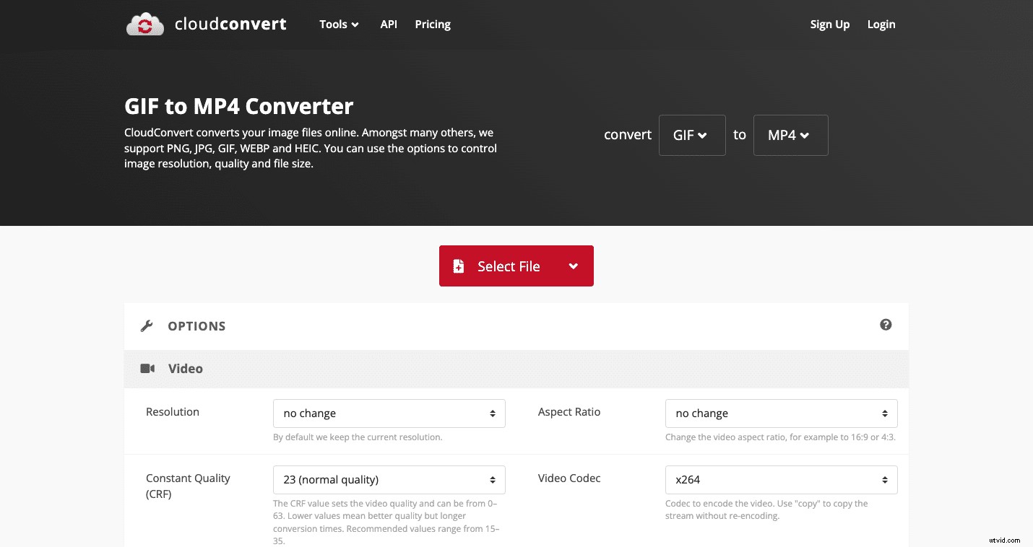This screenshot has height=547, width=1033.
Task: Click the Login link
Action: [881, 24]
